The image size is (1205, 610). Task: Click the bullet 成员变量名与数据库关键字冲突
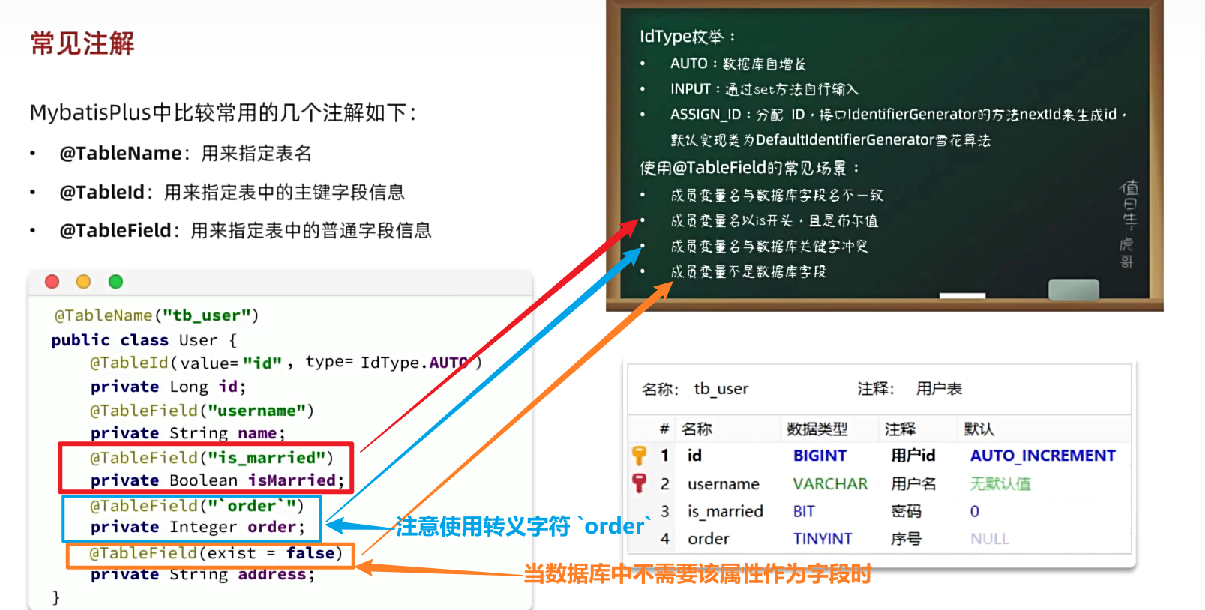click(x=769, y=246)
